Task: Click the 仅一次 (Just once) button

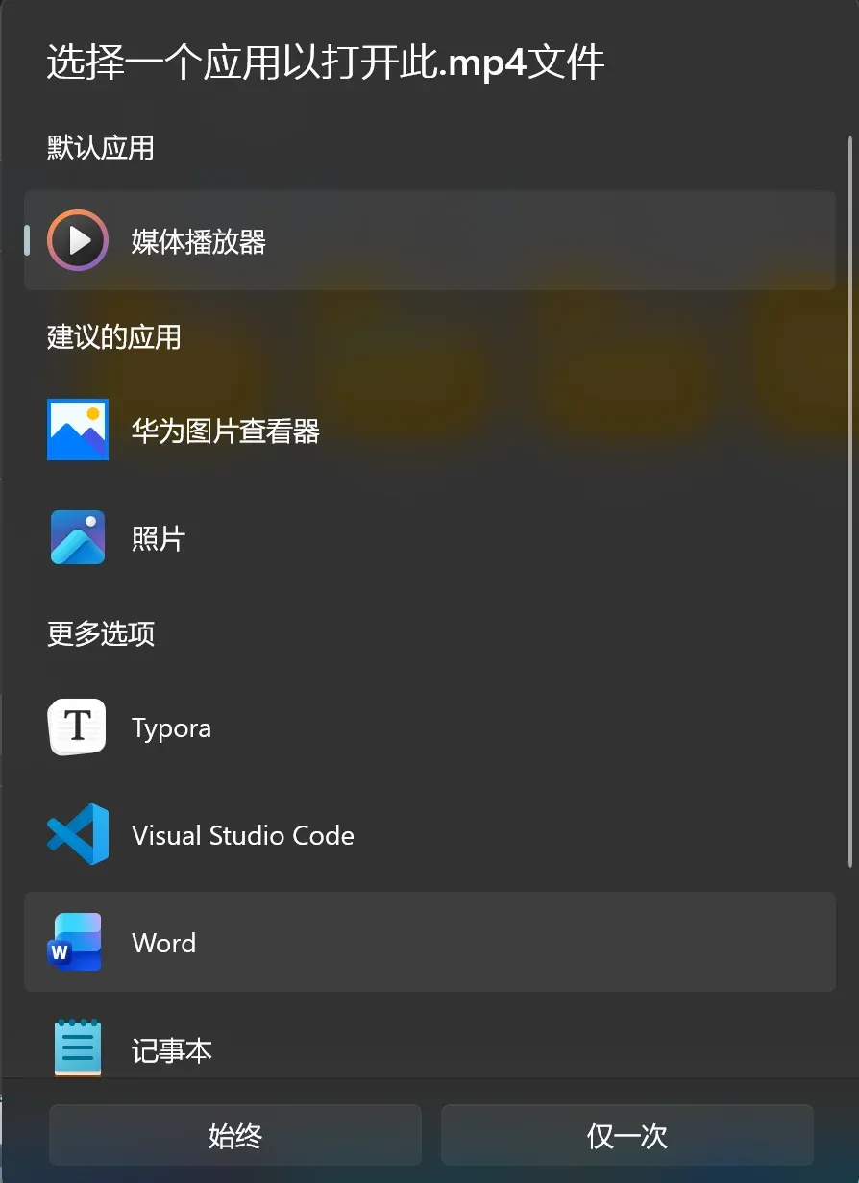Action: click(x=627, y=1135)
